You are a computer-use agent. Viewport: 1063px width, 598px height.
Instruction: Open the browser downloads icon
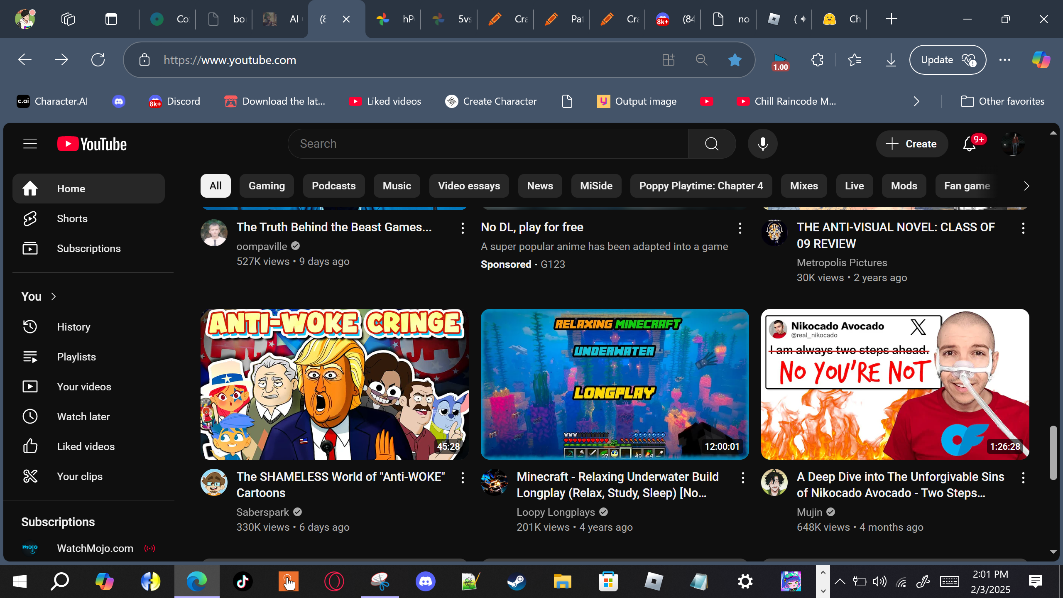pos(891,60)
